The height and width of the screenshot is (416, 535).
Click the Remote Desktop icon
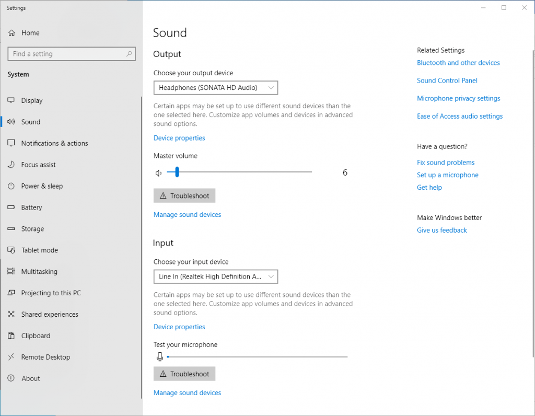[11, 357]
